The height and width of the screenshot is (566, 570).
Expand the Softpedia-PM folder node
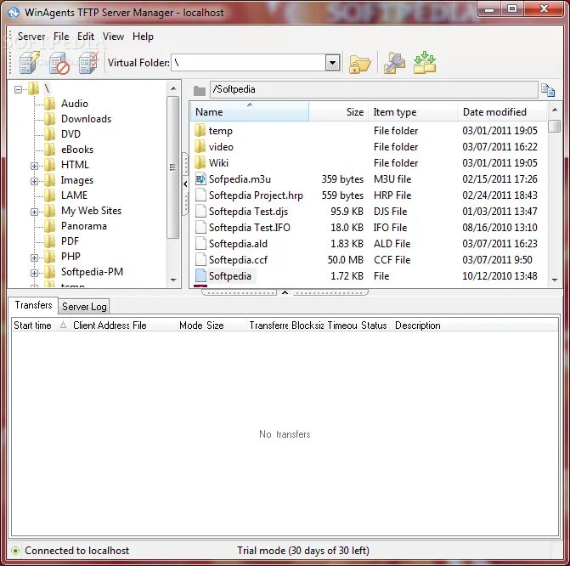pos(34,273)
